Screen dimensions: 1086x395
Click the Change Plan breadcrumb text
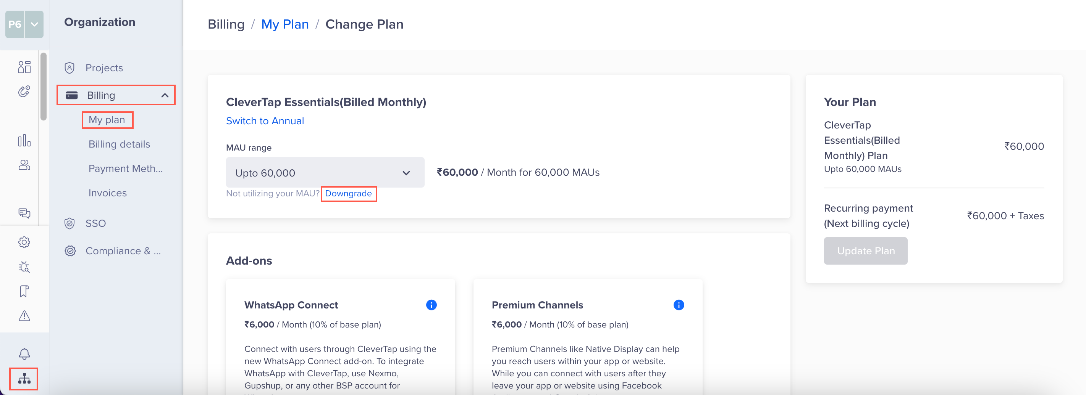pos(364,24)
